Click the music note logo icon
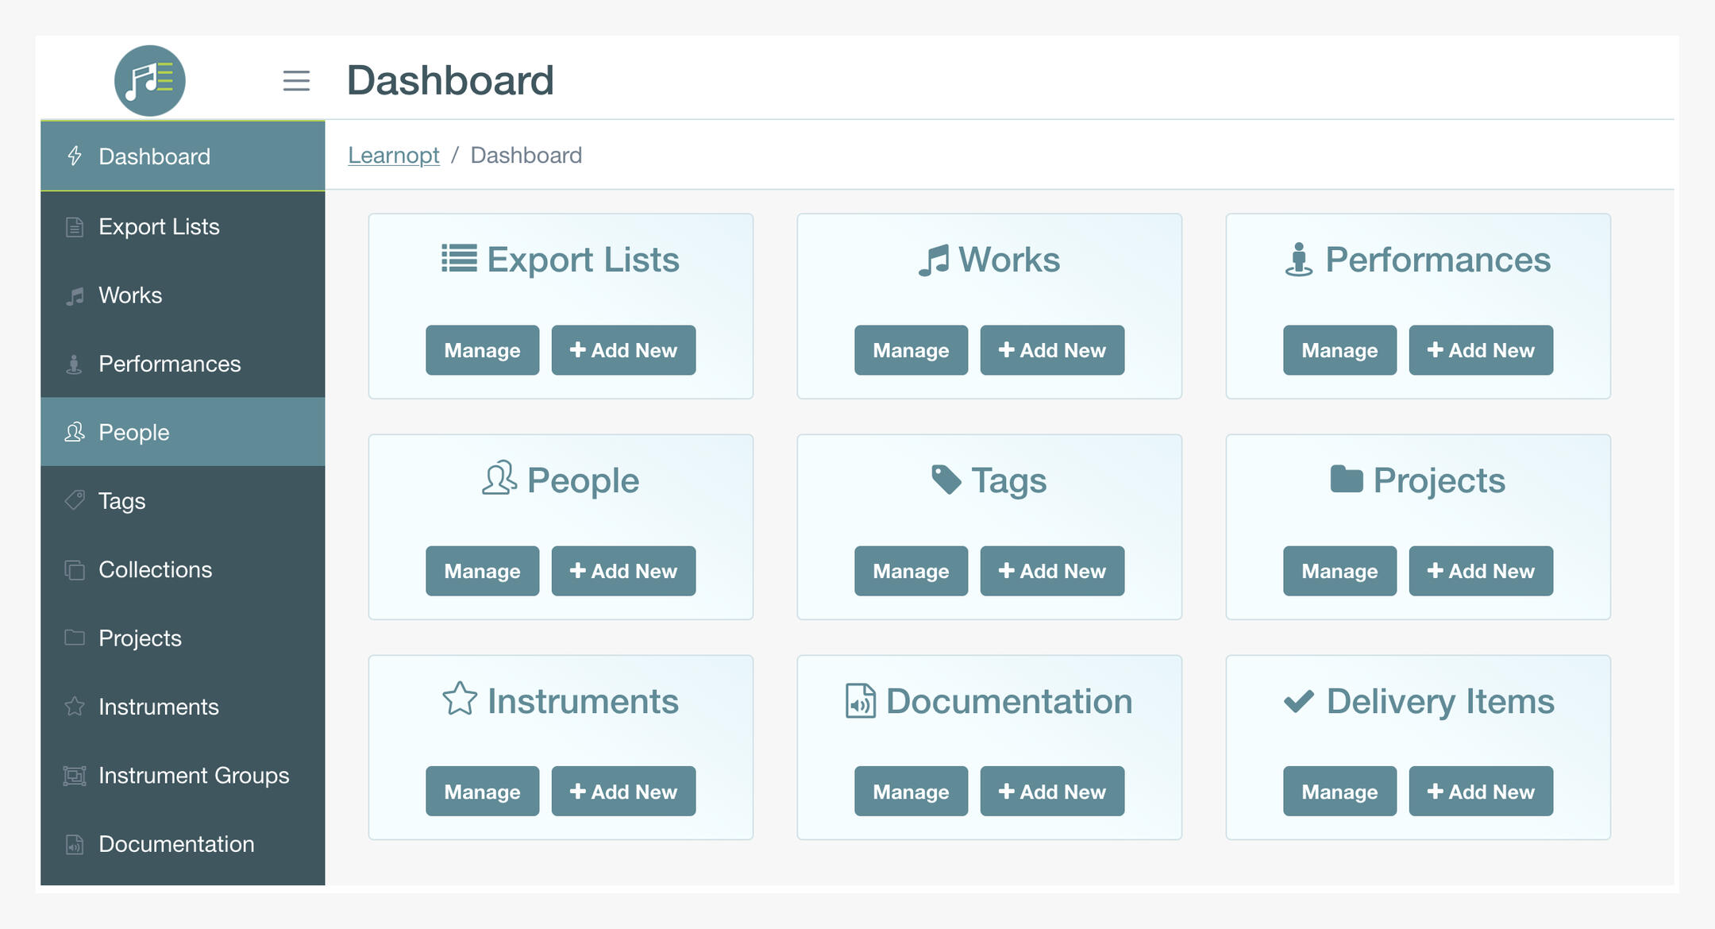 click(x=149, y=80)
